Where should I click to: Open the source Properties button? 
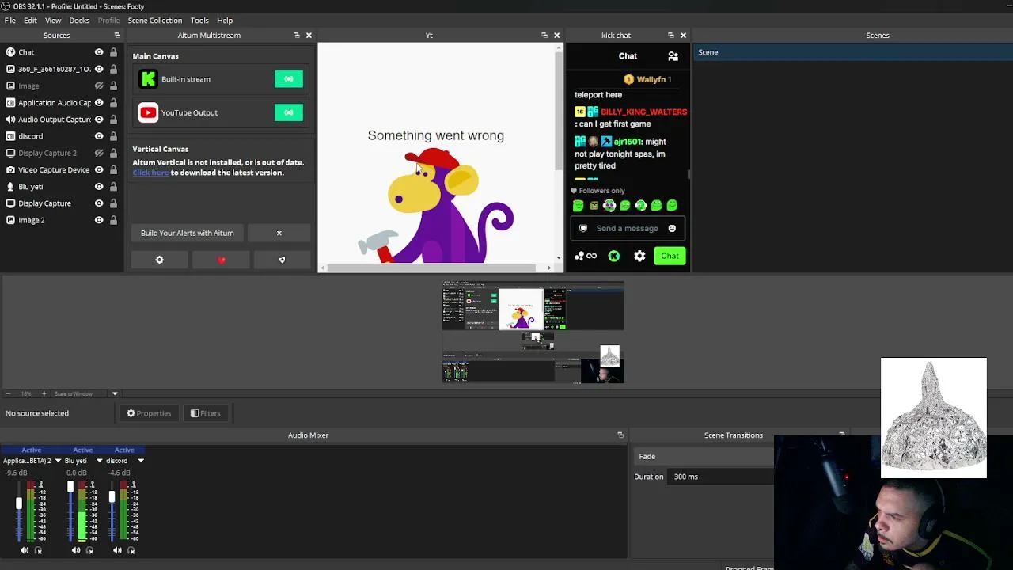(x=149, y=413)
